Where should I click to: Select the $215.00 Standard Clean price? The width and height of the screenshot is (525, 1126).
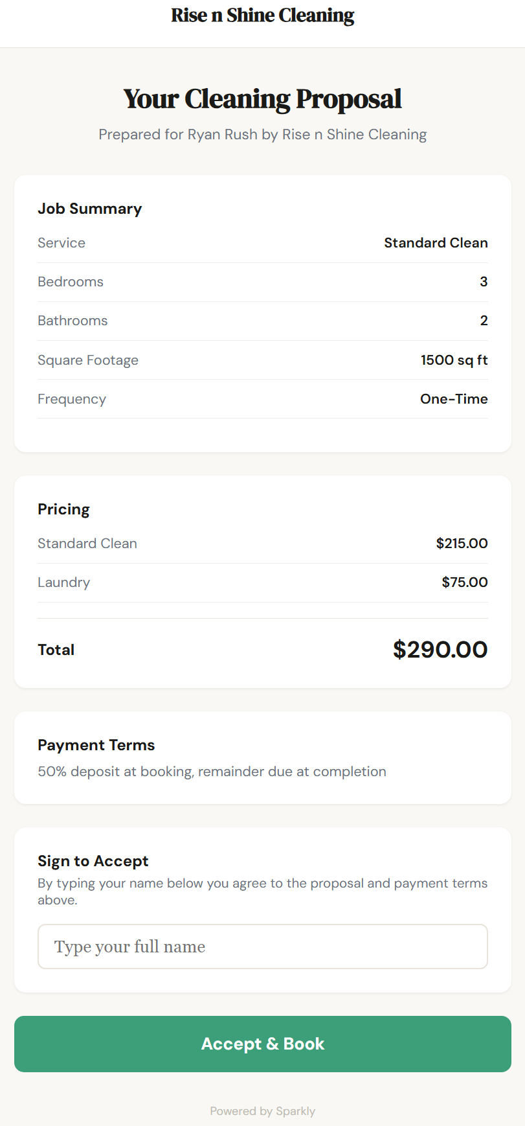(462, 544)
